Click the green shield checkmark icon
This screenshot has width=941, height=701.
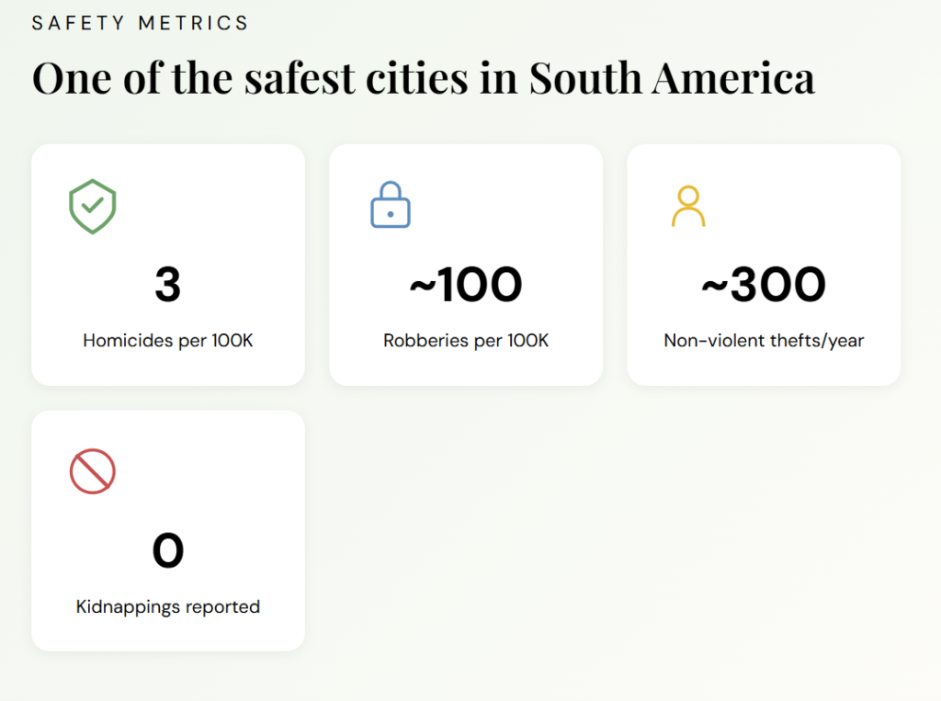[93, 207]
